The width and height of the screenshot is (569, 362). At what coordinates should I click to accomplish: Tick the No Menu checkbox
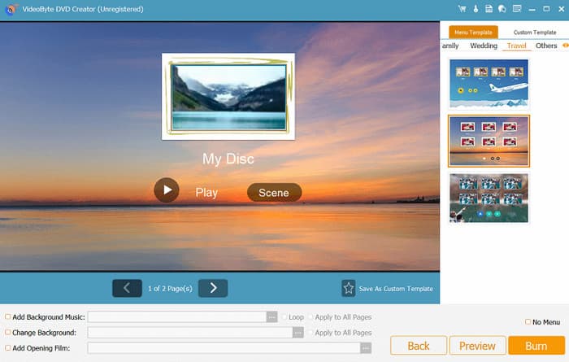click(x=528, y=321)
